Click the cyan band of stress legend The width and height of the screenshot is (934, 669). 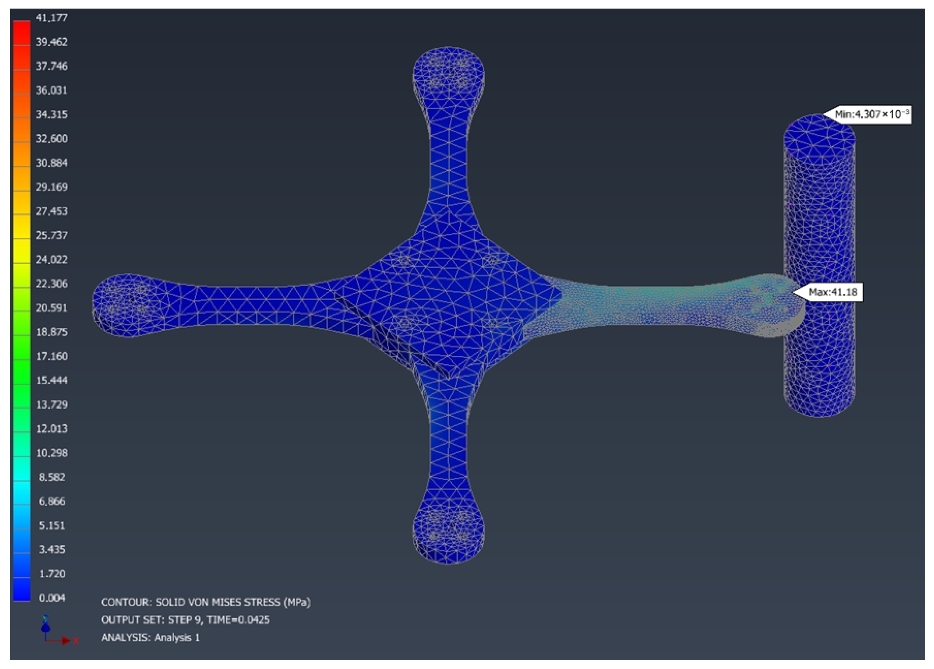22,492
